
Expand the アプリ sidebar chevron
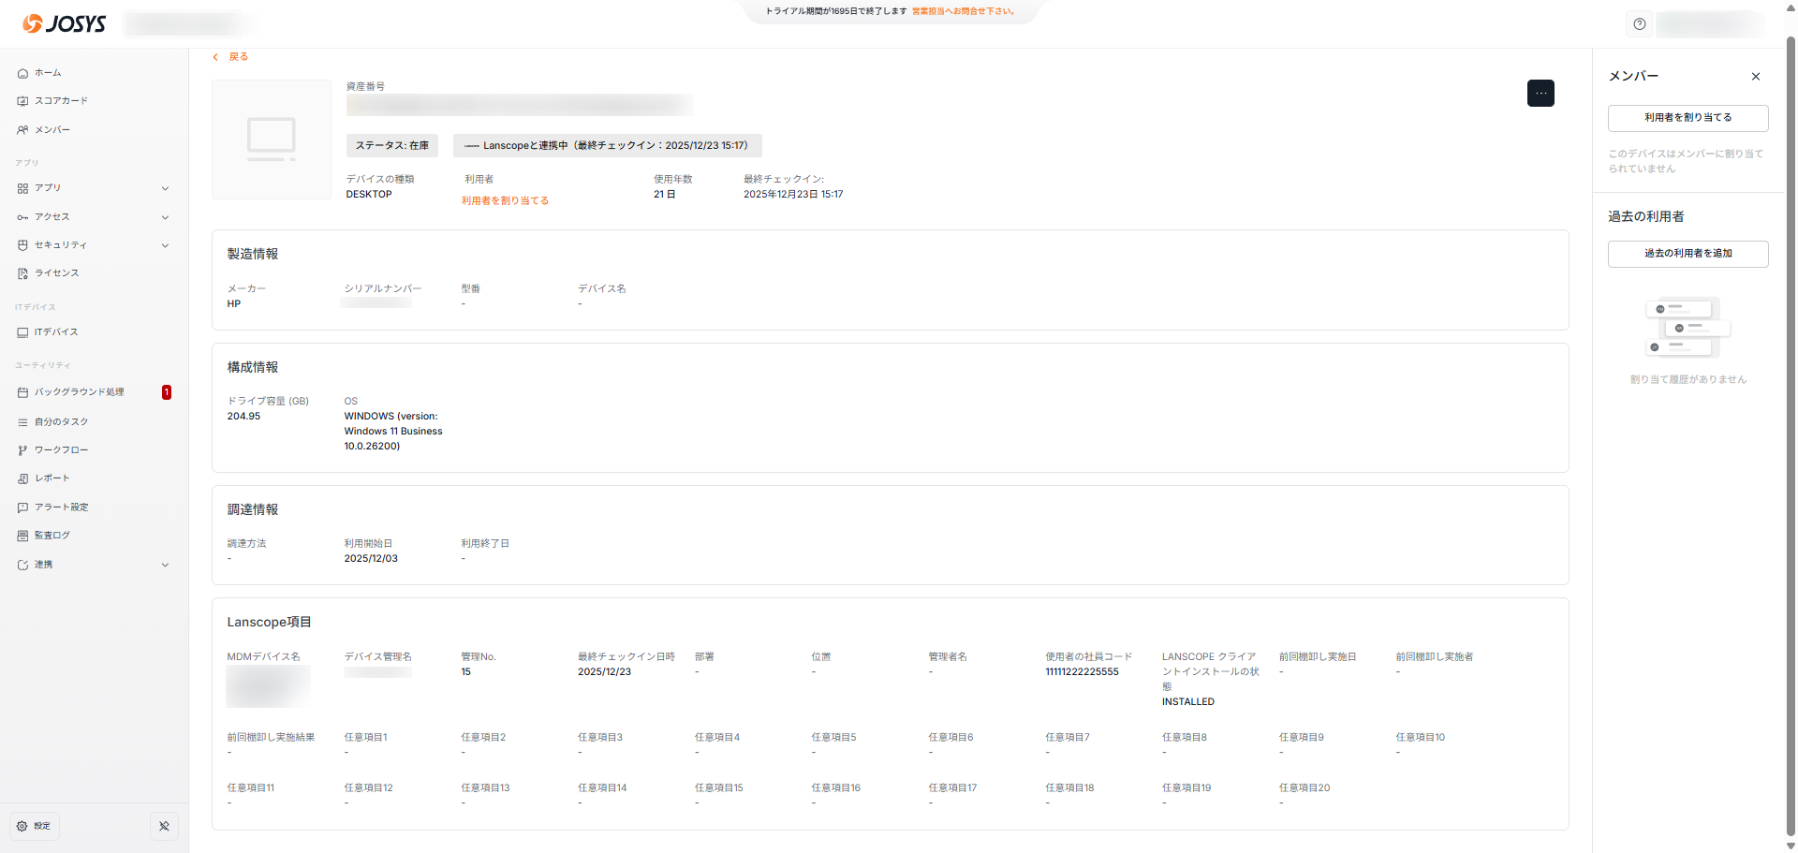165,188
